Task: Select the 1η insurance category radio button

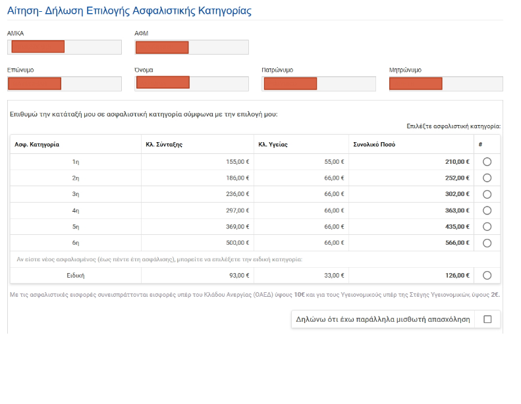Action: pyautogui.click(x=487, y=162)
